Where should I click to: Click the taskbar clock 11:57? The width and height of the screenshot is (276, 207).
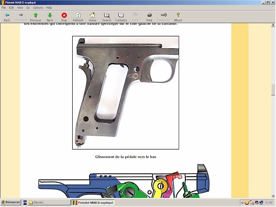269,203
